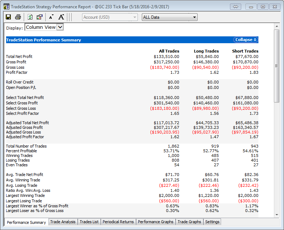Click the double-arrow window button in title bar

(235, 7)
